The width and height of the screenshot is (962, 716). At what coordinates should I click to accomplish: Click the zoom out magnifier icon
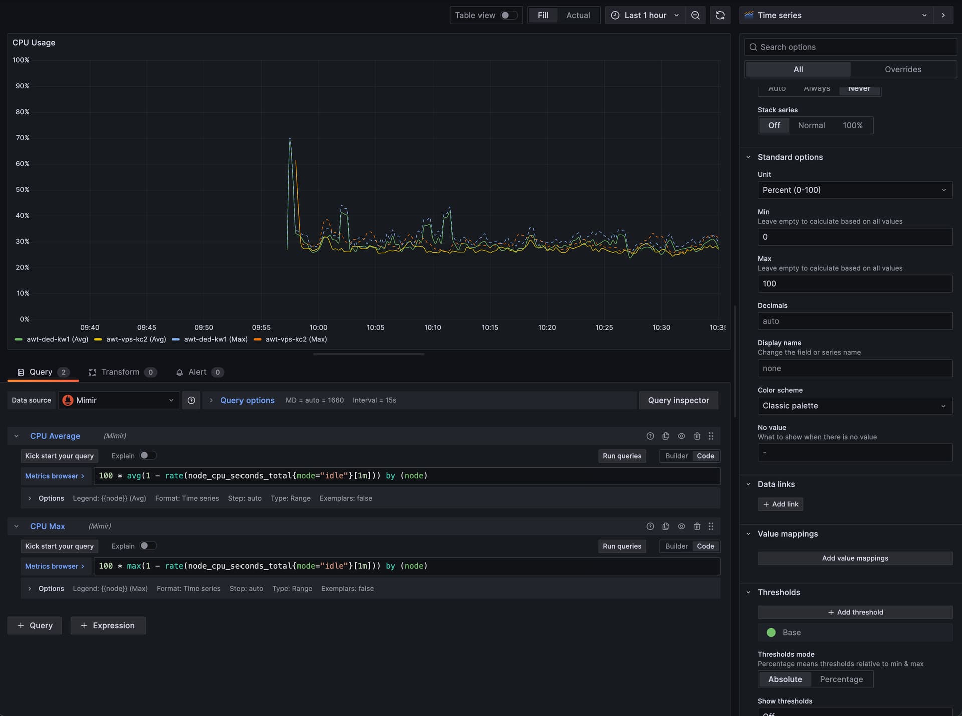[x=695, y=15]
